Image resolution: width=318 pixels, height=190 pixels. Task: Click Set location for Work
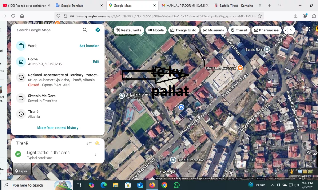pos(89,46)
